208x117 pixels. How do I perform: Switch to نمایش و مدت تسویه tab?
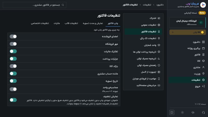(93, 23)
